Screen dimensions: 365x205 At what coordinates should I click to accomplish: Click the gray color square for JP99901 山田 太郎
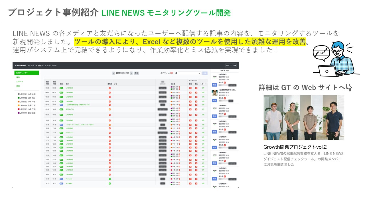(19, 94)
